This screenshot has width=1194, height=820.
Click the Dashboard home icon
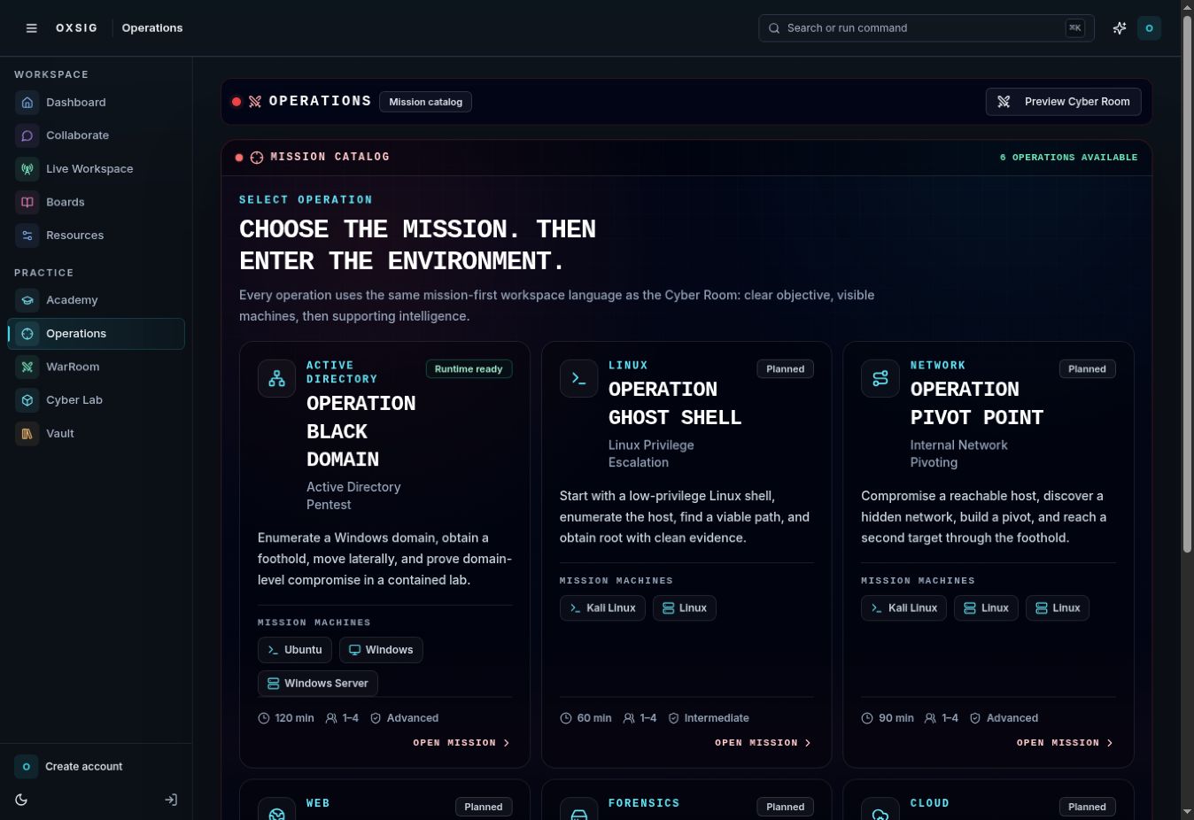tap(27, 103)
